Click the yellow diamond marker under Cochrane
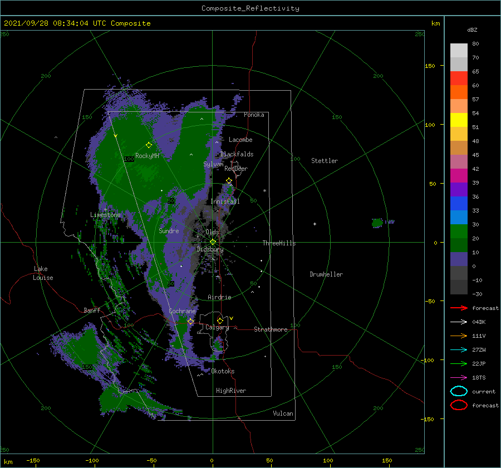 (190, 322)
